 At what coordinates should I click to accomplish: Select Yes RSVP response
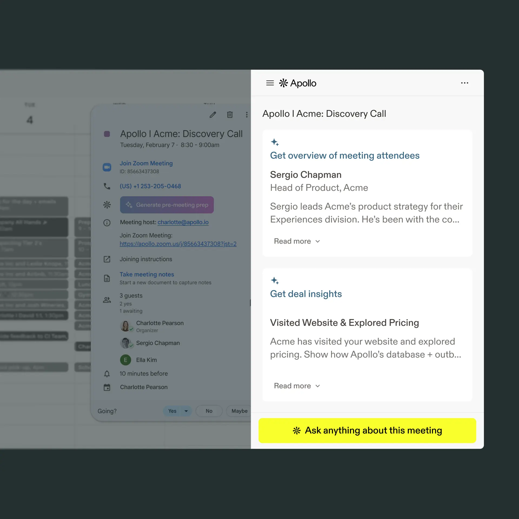(172, 411)
